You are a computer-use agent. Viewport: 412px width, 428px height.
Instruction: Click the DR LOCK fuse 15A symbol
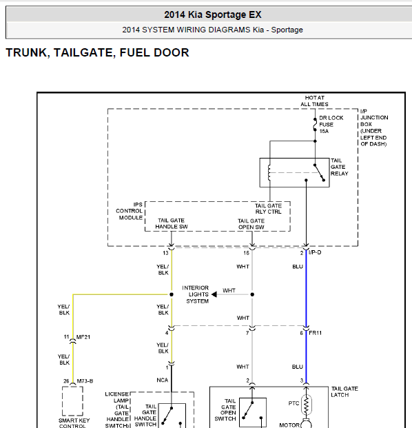[315, 125]
